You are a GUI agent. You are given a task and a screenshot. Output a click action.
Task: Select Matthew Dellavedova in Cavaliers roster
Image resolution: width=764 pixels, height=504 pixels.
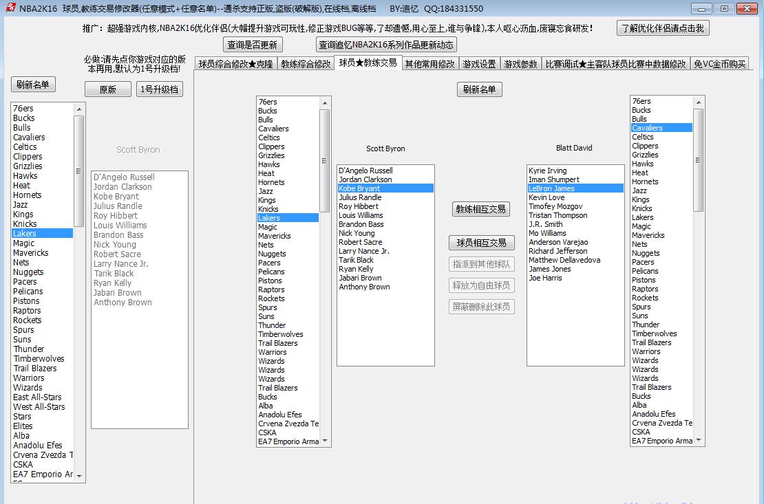(575, 260)
